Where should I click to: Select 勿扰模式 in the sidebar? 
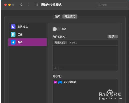coord(28,27)
